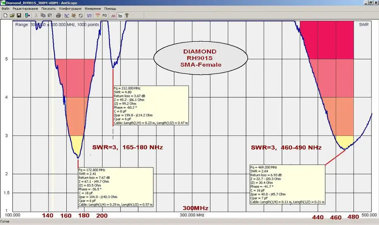Screen dimensions: 379x225
Task: Open the Помощь menu
Action: 110,8
